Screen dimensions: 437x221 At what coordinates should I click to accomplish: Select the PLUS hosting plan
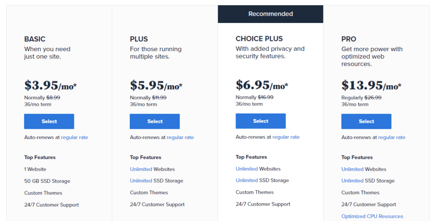click(x=154, y=122)
